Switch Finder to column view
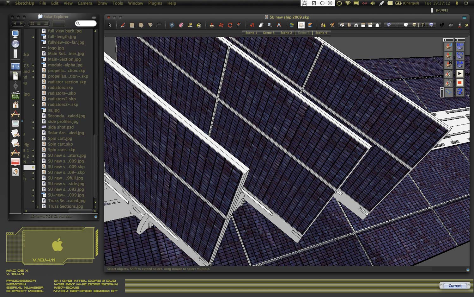The image size is (474, 297). point(46,23)
